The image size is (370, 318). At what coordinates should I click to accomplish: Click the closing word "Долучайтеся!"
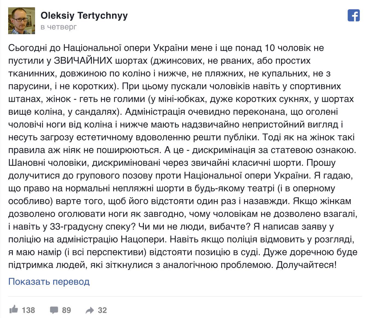[306, 265]
